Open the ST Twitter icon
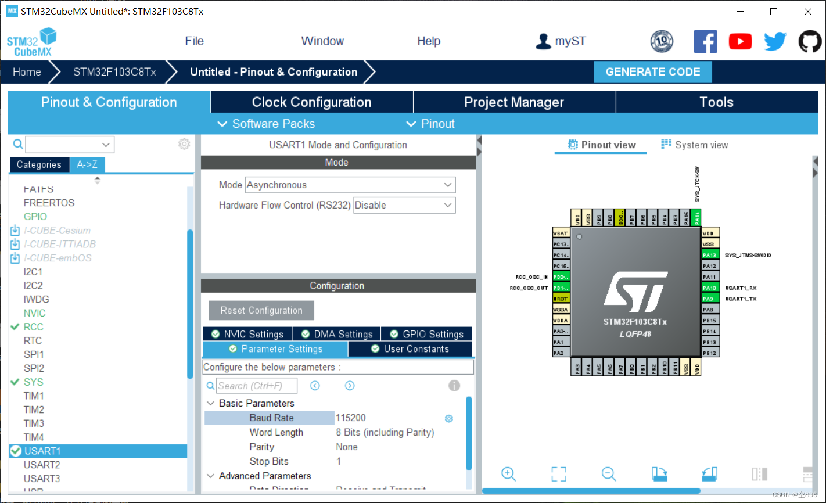Viewport: 826px width, 503px height. (775, 41)
